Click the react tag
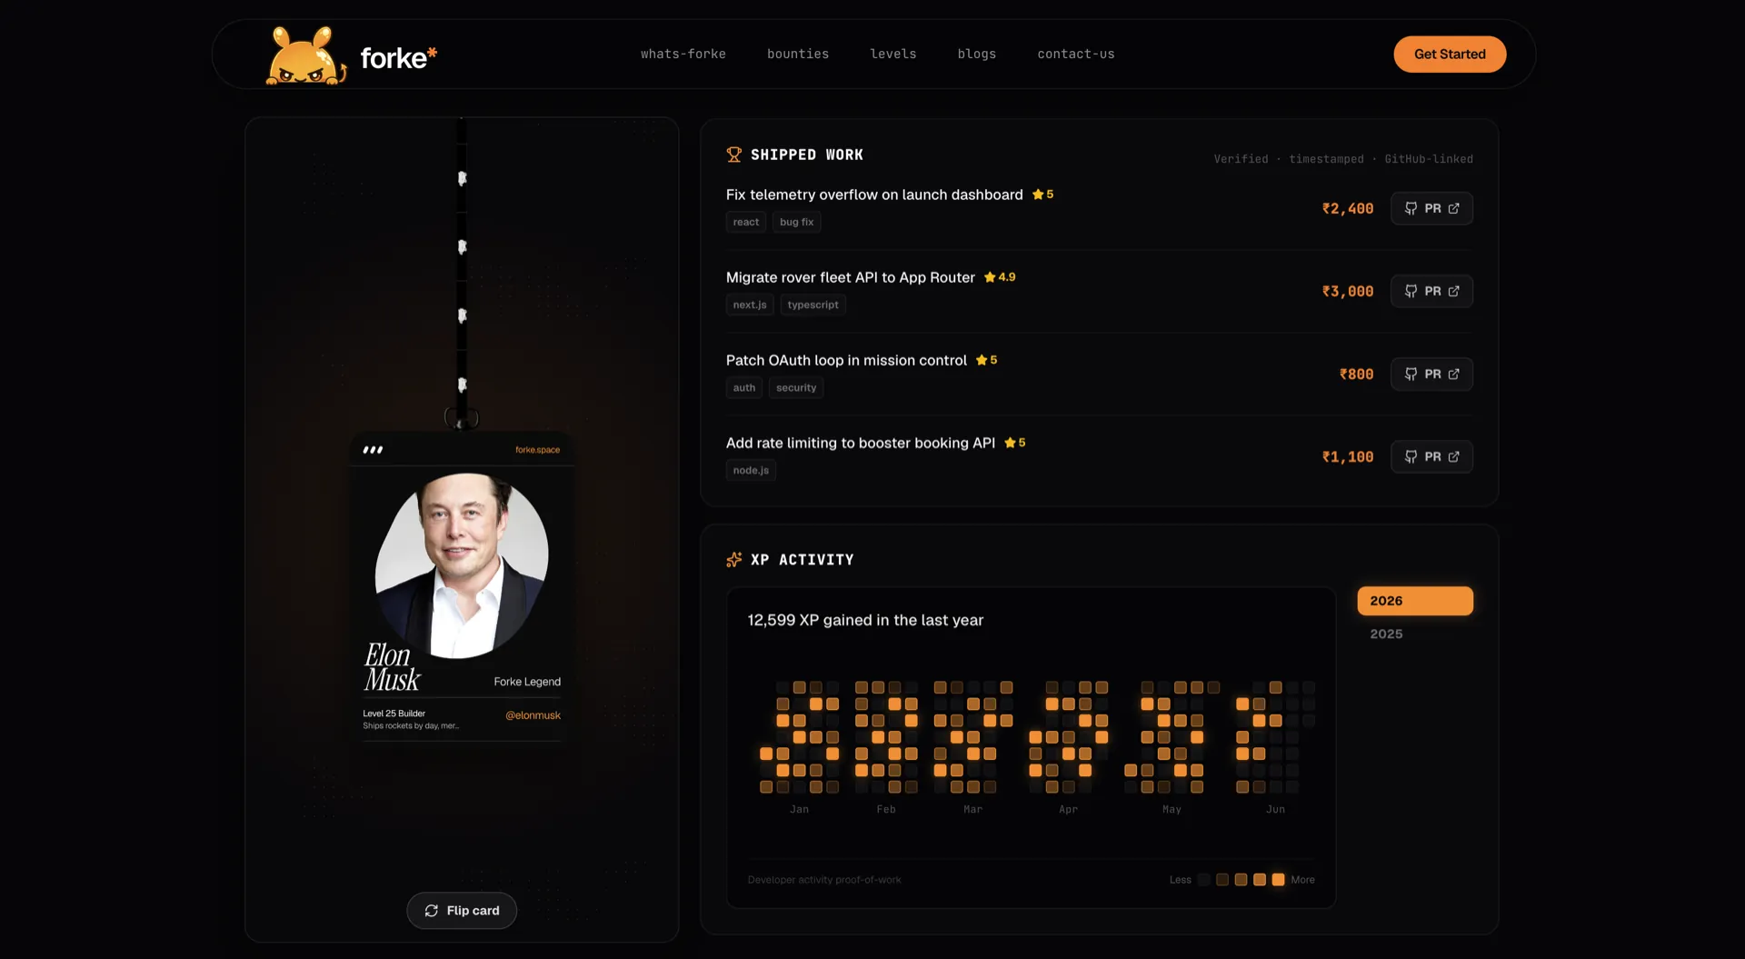The image size is (1745, 959). 746,222
